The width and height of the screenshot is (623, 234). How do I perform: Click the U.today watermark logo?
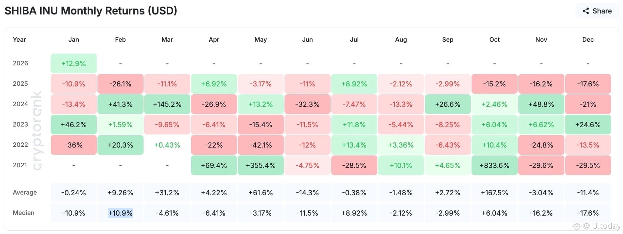[x=597, y=226]
